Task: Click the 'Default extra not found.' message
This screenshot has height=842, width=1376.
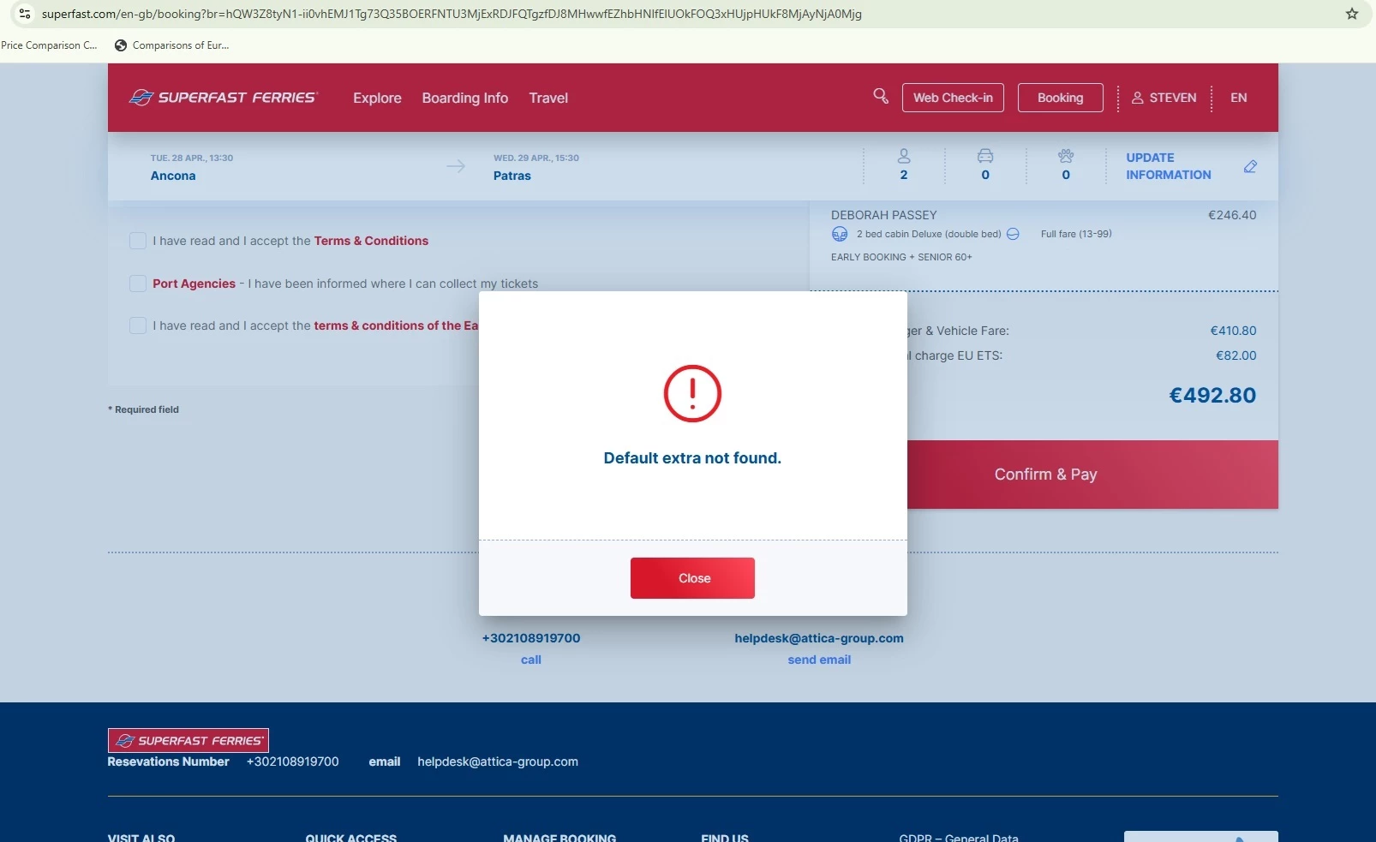Action: click(x=692, y=458)
